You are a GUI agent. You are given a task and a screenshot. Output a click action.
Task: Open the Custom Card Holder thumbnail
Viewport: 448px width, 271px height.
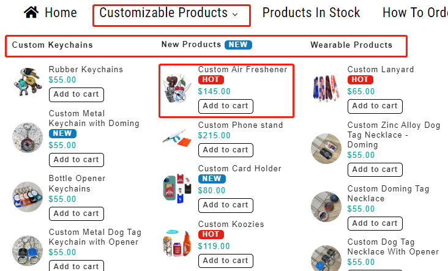[177, 188]
